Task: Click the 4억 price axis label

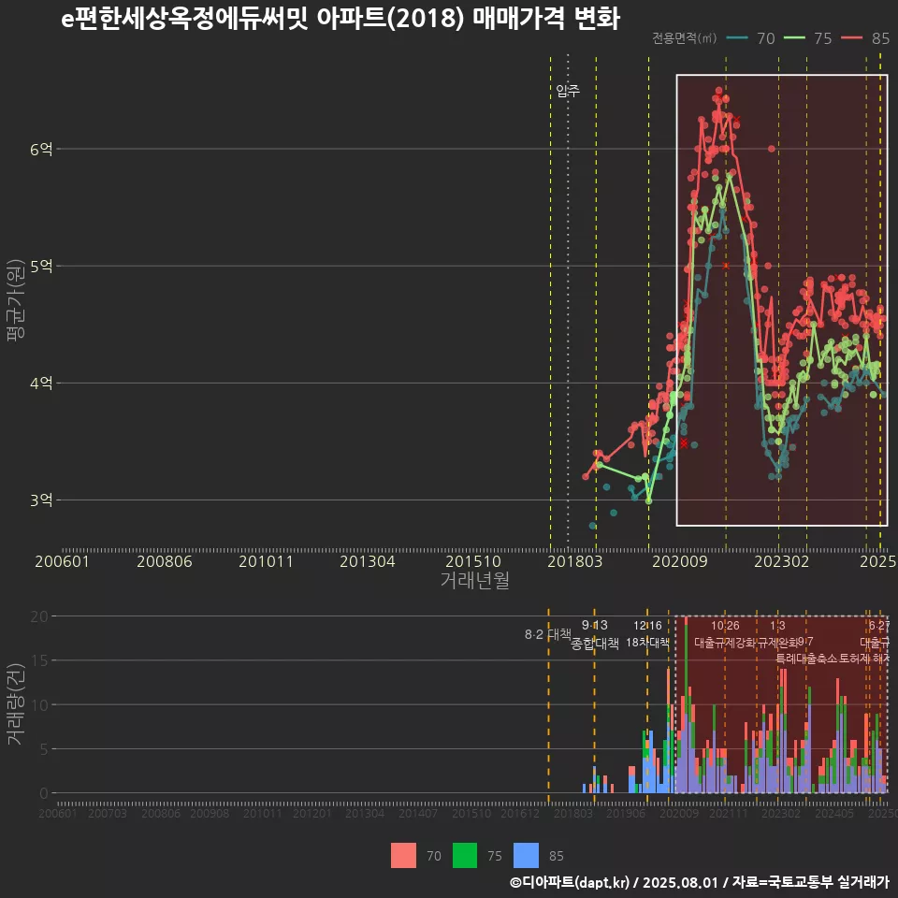Action: pyautogui.click(x=41, y=384)
